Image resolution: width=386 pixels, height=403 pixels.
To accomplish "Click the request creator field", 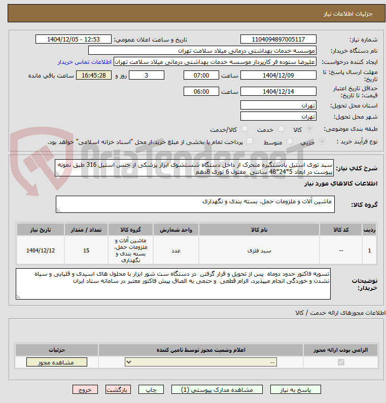I will tap(215, 62).
